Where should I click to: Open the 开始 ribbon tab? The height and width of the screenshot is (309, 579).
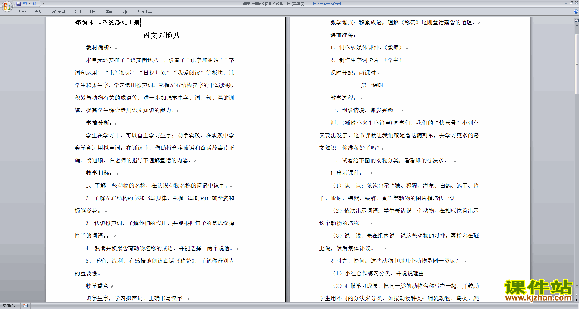tap(22, 12)
